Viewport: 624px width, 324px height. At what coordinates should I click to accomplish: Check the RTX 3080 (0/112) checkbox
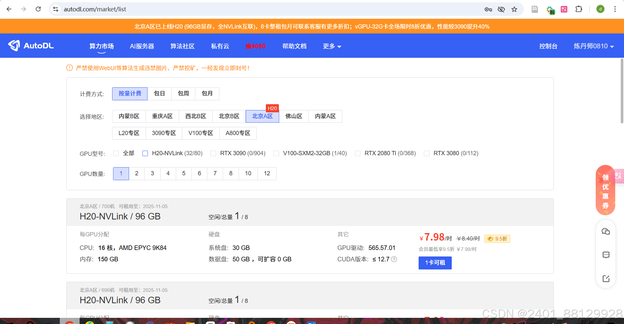click(427, 153)
